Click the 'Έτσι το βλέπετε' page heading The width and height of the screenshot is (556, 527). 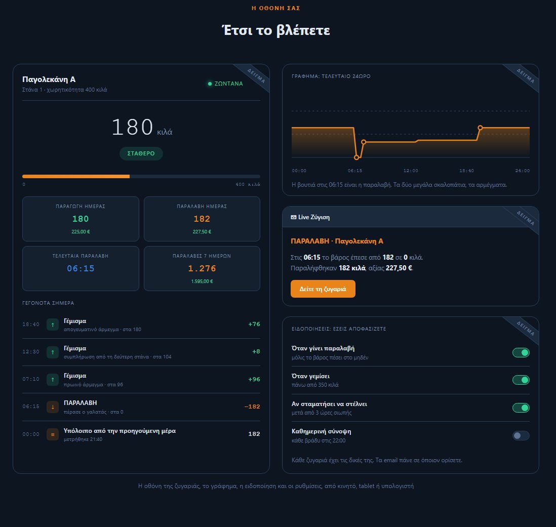click(x=276, y=30)
